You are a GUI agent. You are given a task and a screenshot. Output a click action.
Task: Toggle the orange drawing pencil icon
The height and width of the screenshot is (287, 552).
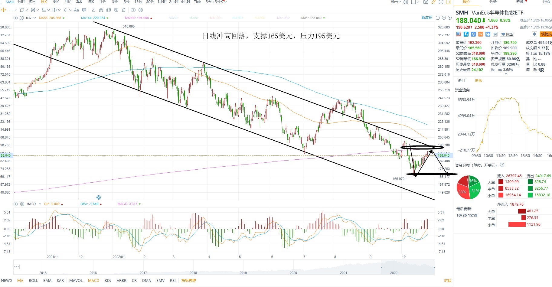[433, 2]
